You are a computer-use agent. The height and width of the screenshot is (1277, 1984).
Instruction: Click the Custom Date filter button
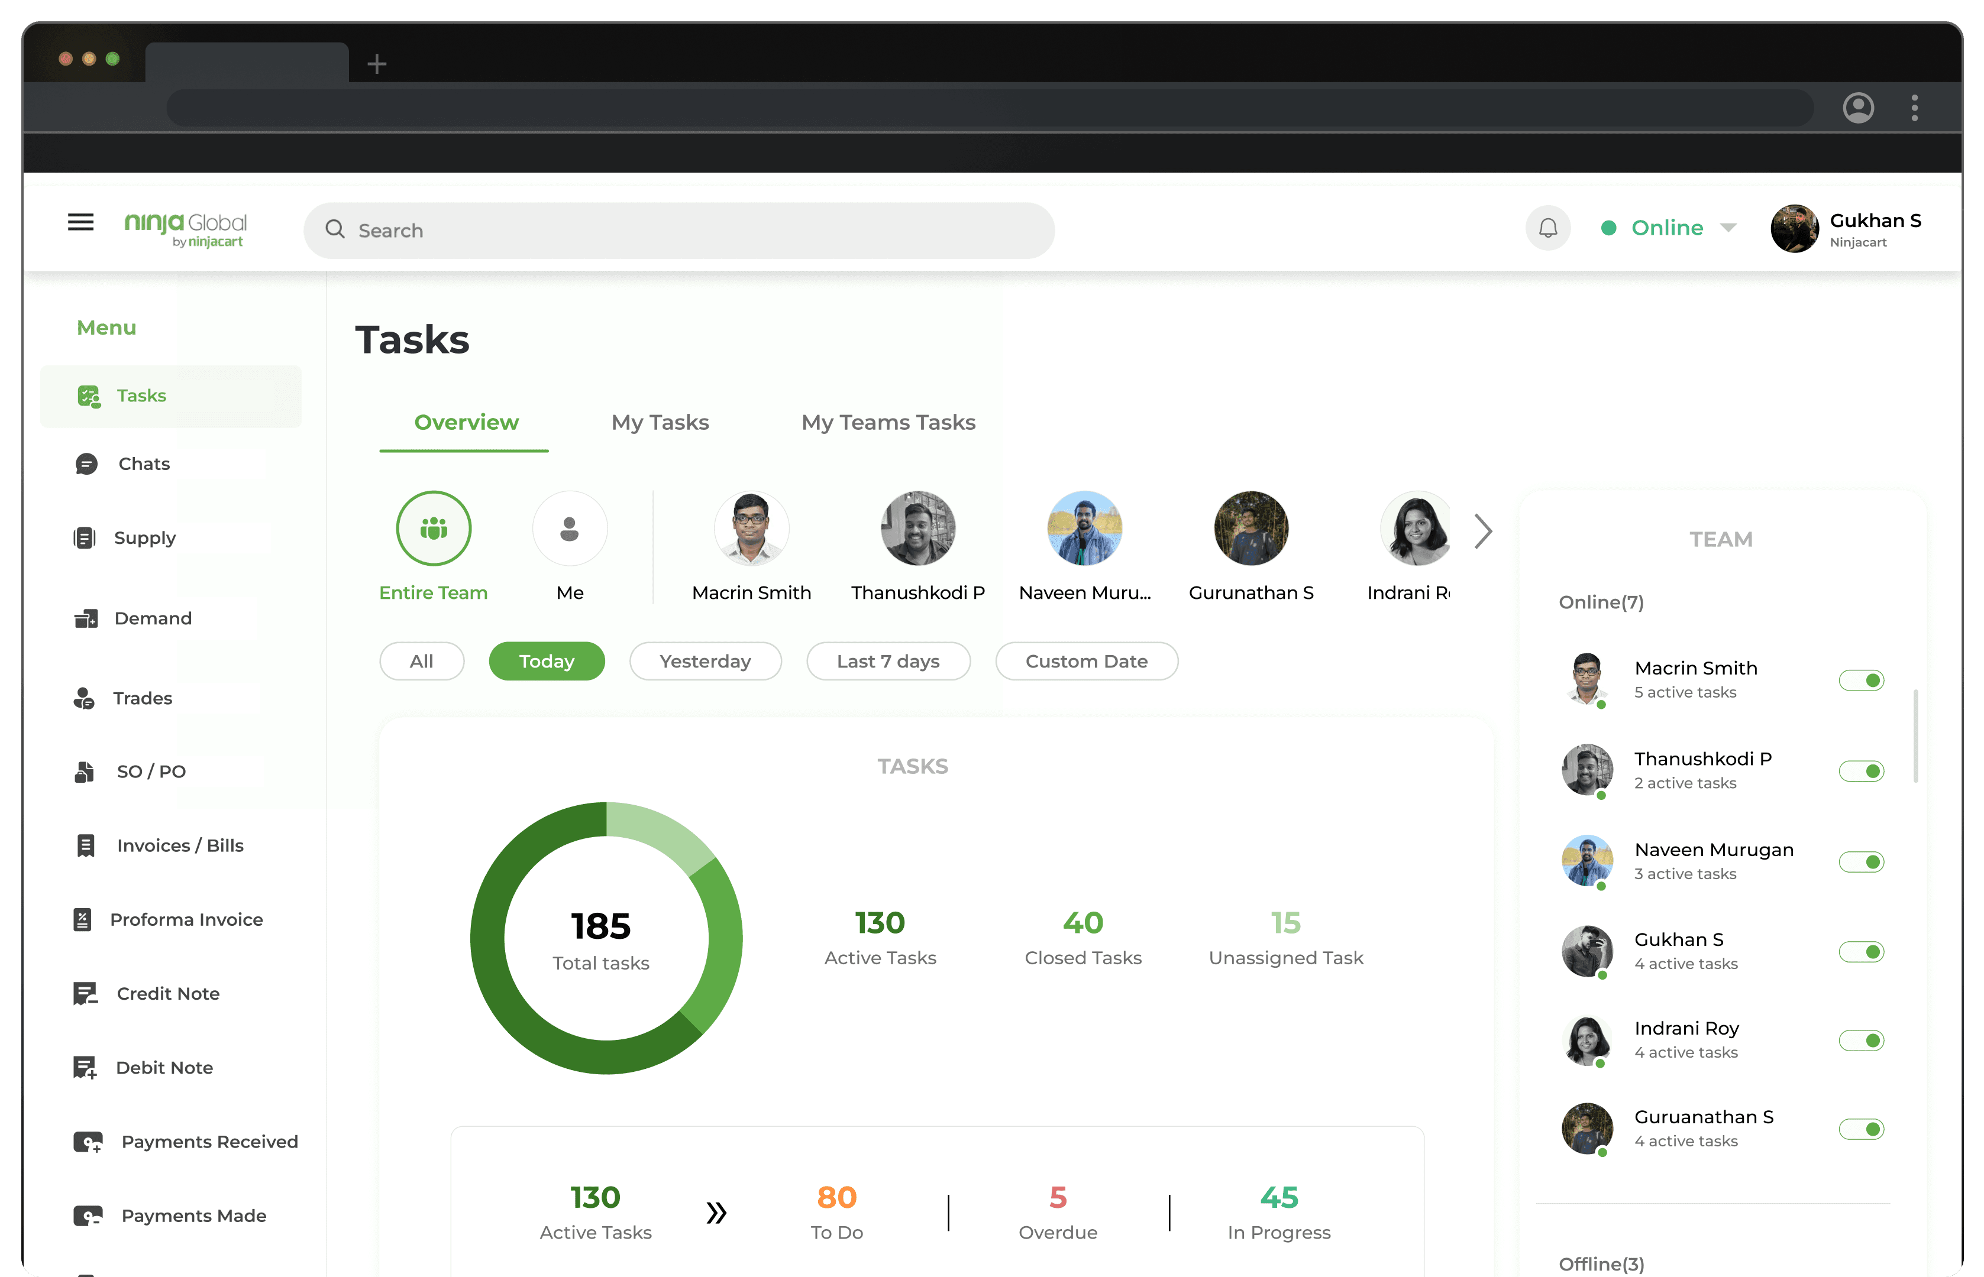tap(1085, 662)
